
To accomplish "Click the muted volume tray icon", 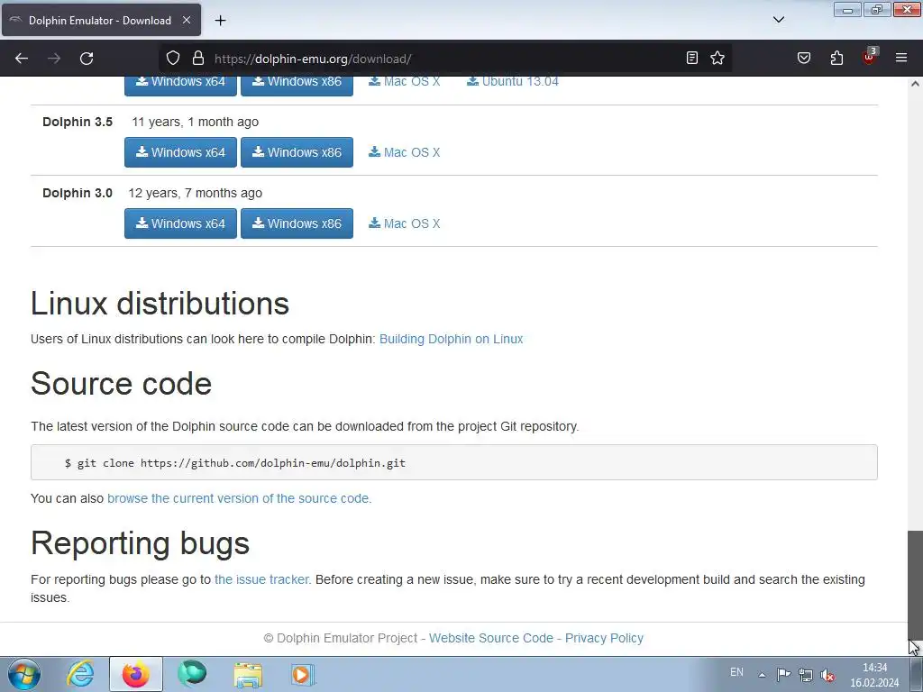I will (x=827, y=675).
